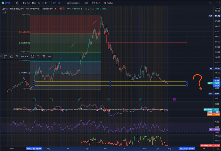Select the active 4h timeframe
The image size is (221, 151).
point(42,3)
